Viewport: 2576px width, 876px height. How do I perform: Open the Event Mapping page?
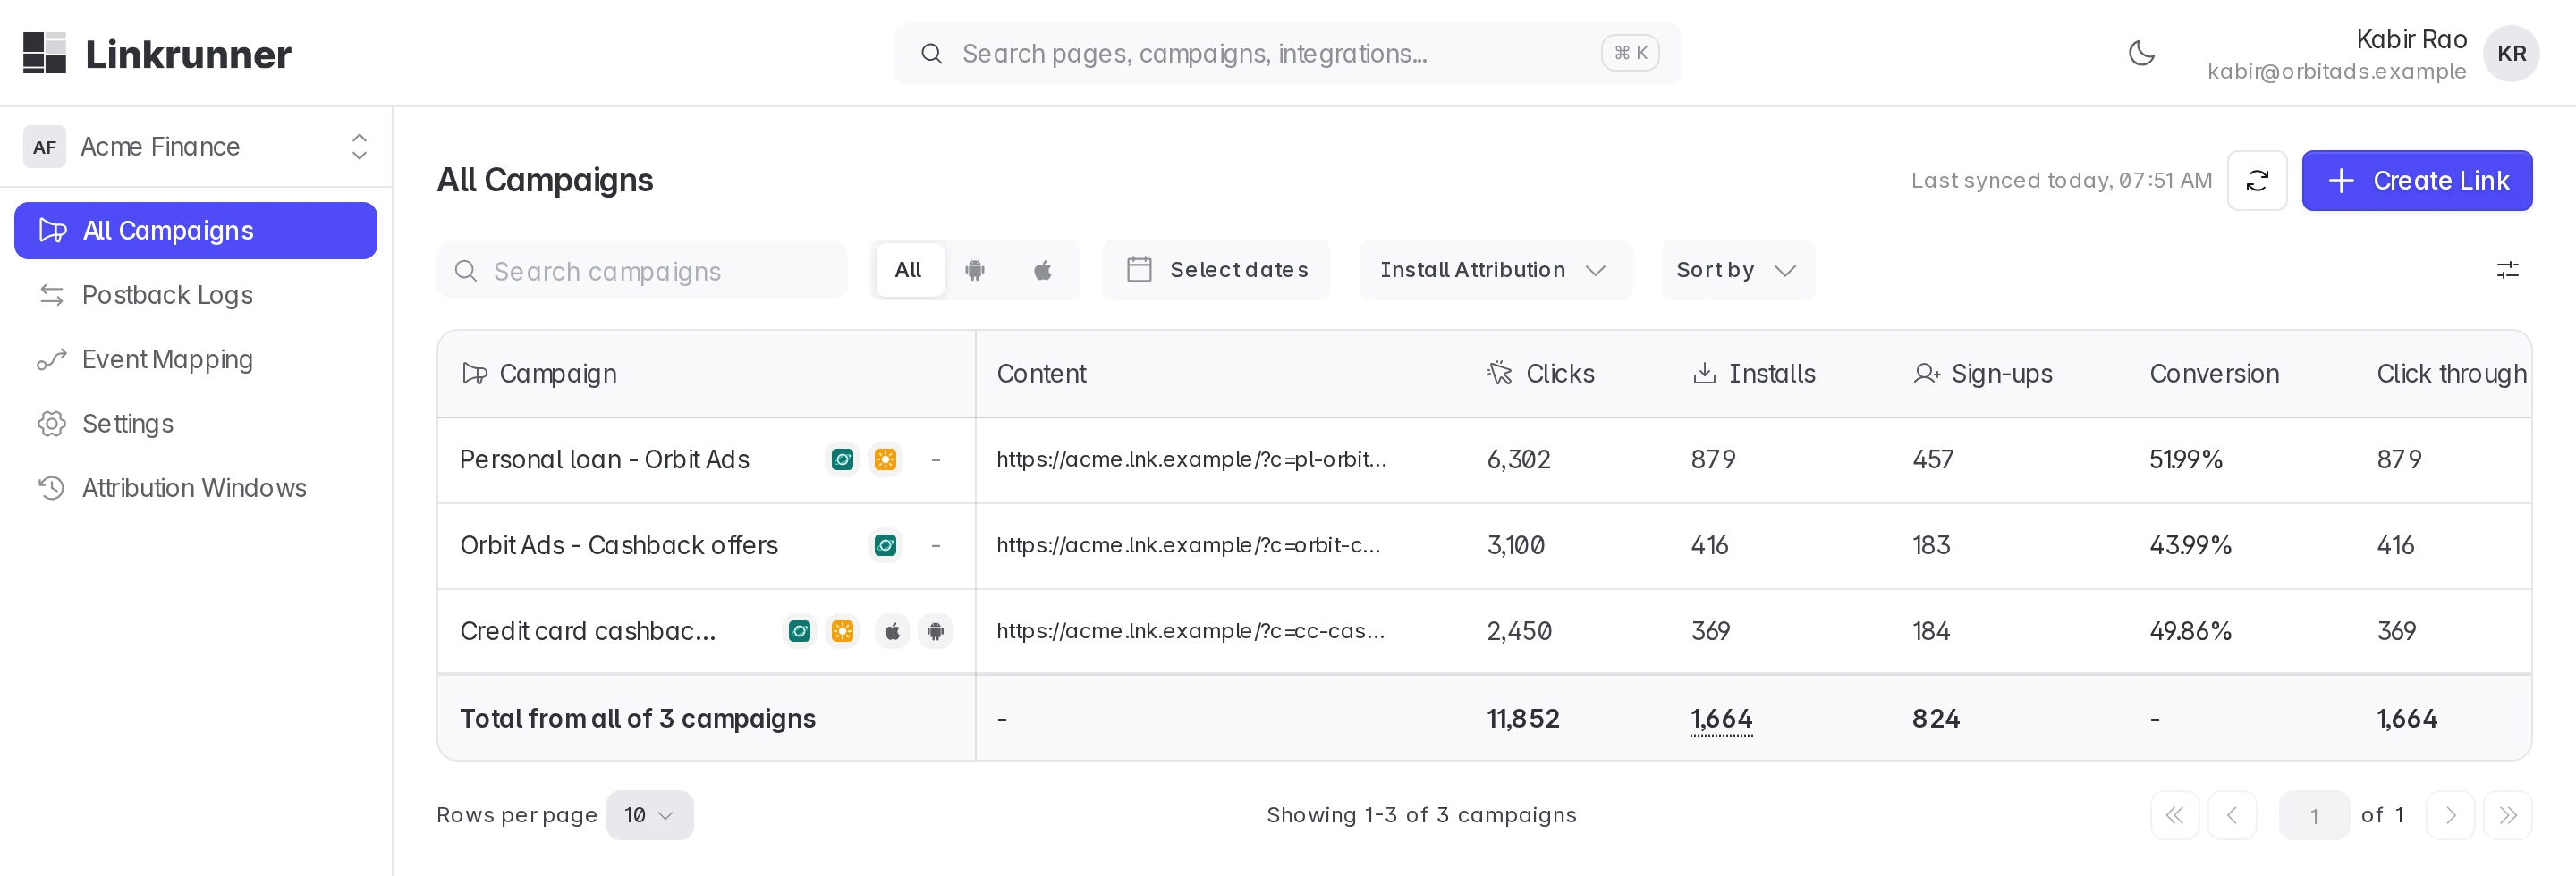196,359
